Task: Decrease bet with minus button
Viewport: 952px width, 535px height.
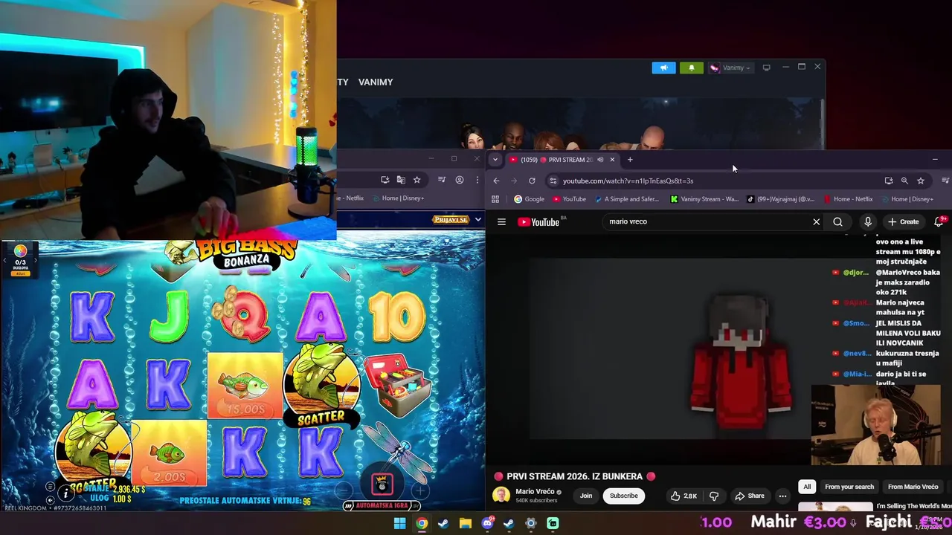Action: point(344,490)
